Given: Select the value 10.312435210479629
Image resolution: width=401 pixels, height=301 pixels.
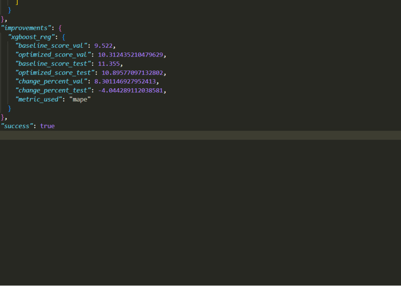Looking at the screenshot, I should (x=130, y=55).
